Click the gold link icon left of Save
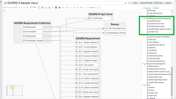176x99 pixels. click(x=129, y=3)
